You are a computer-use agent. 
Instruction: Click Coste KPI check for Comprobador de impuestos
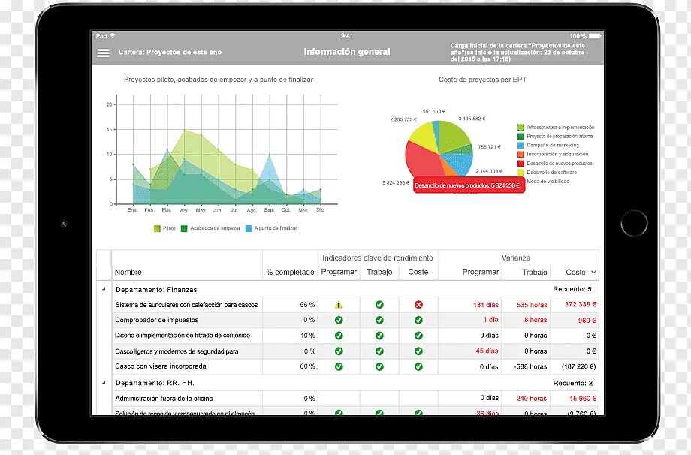point(418,320)
